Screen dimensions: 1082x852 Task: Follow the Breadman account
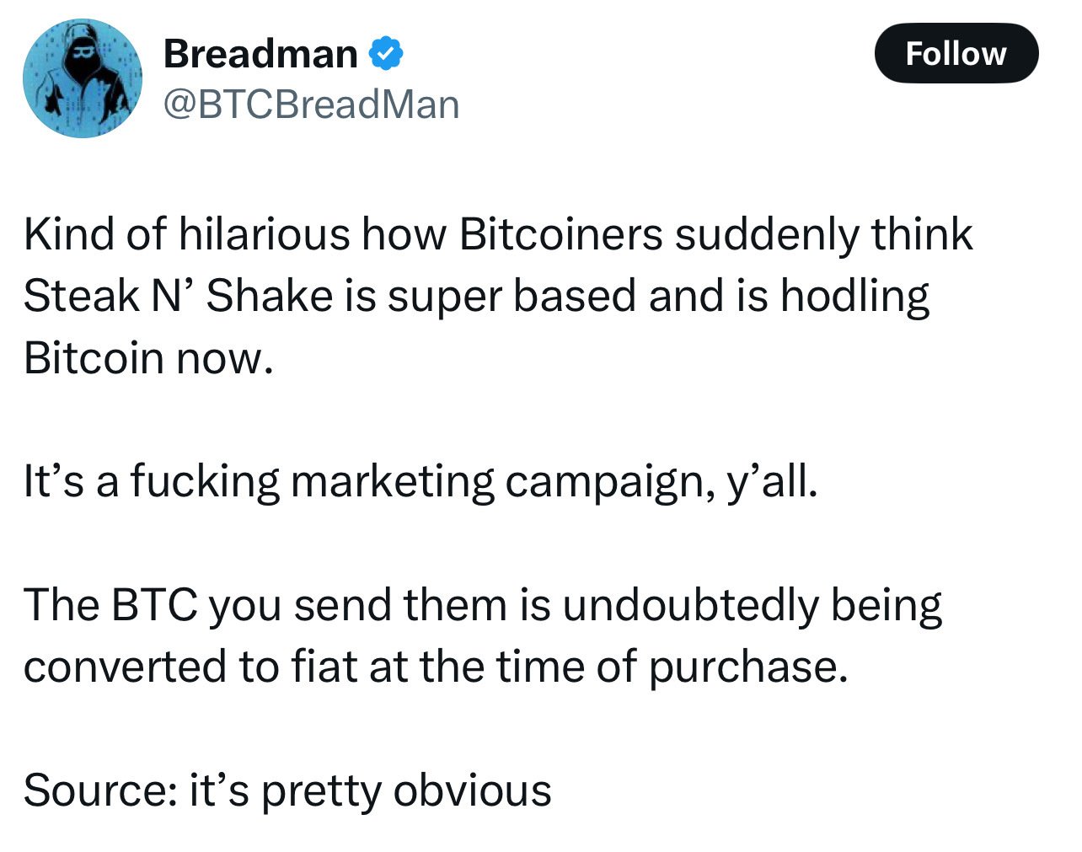[x=956, y=53]
